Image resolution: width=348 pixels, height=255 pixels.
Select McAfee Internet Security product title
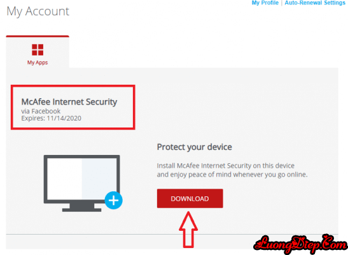pyautogui.click(x=69, y=102)
